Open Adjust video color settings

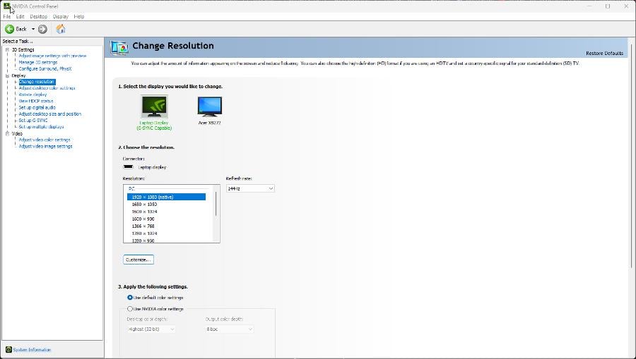coord(45,140)
